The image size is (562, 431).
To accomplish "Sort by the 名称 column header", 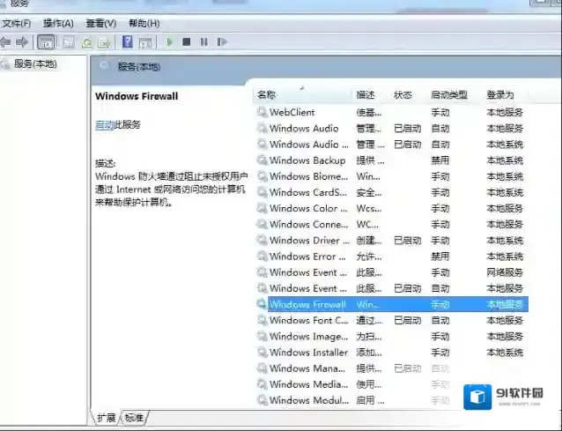I will click(266, 94).
